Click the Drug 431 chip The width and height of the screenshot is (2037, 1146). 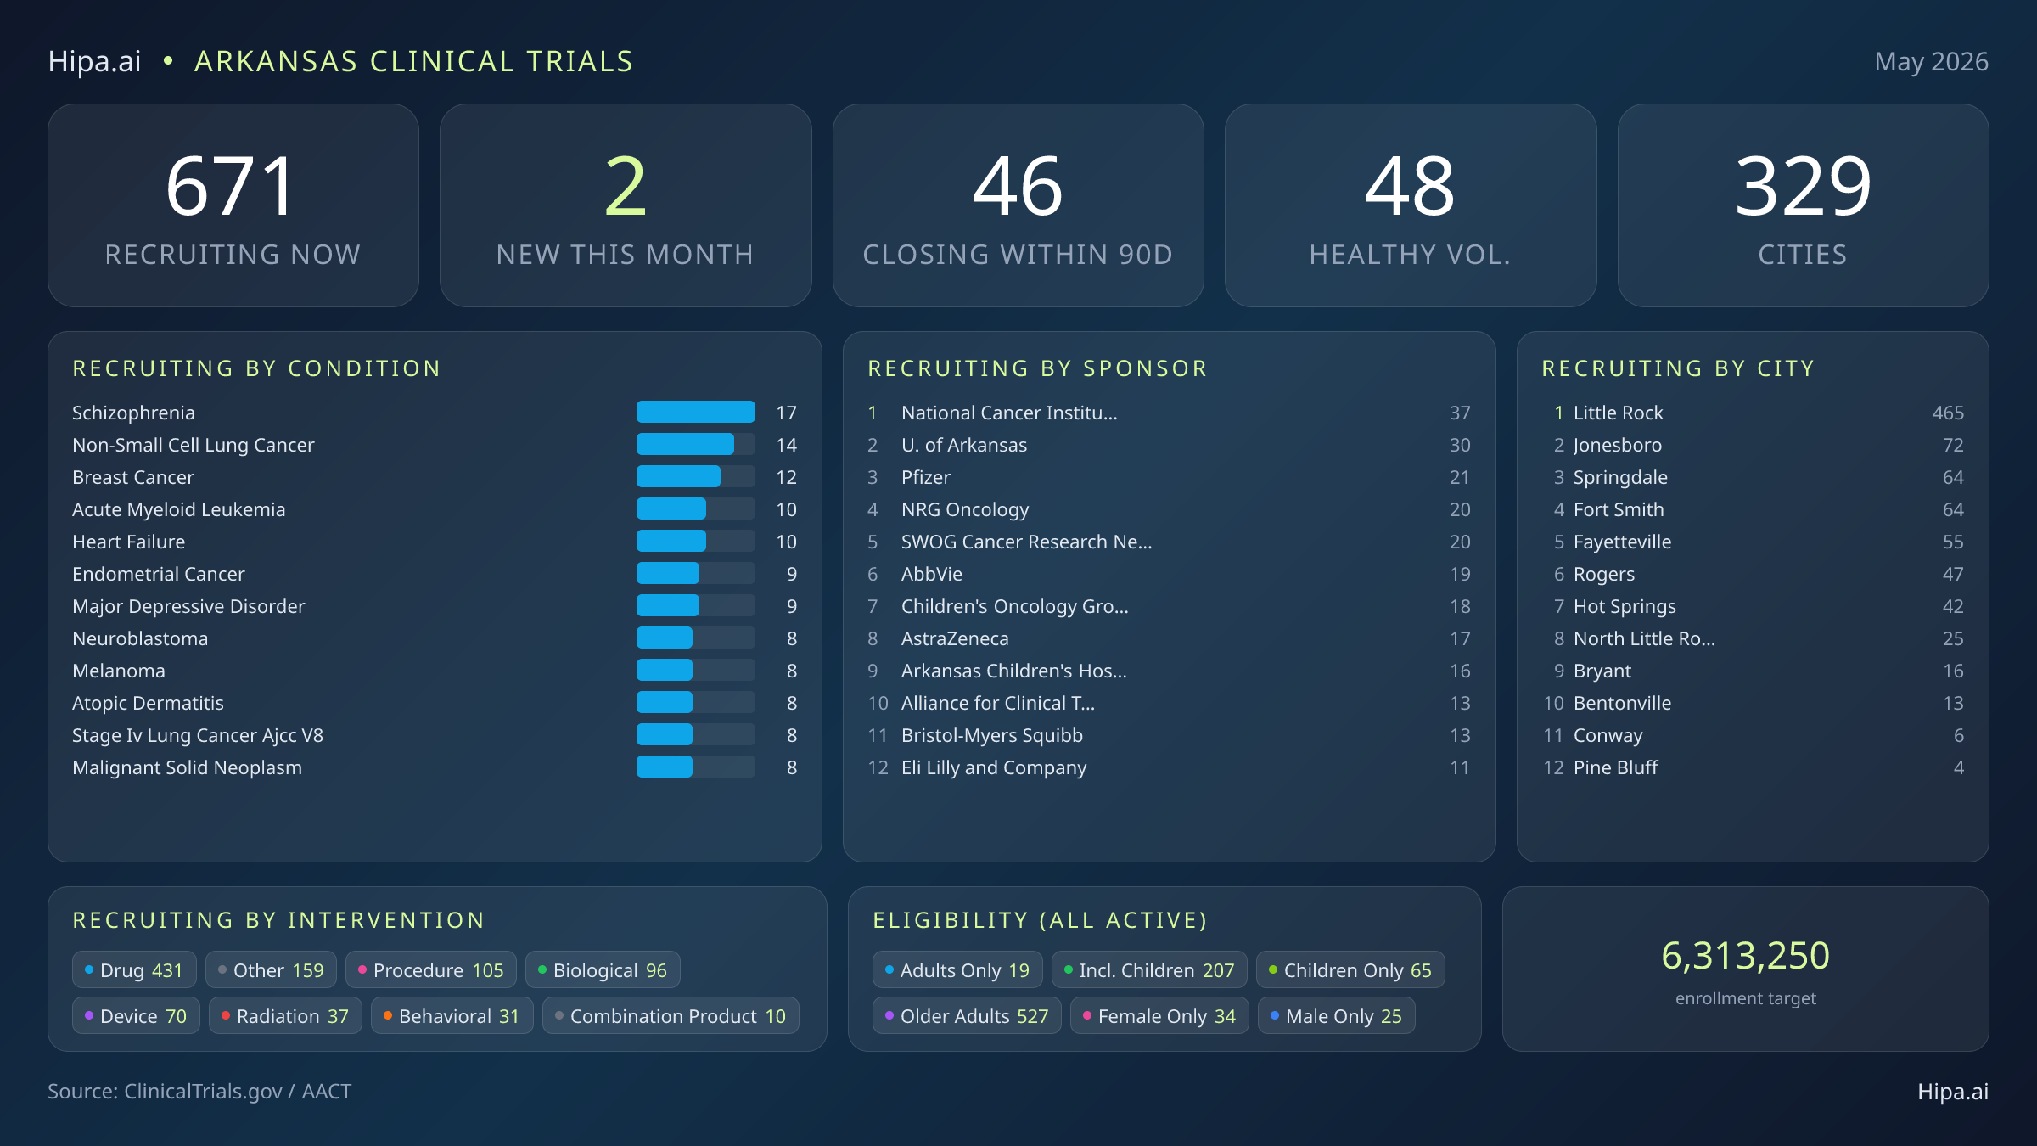click(x=134, y=969)
